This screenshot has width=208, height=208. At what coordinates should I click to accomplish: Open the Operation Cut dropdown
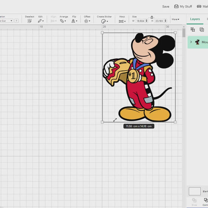[x=6, y=21]
